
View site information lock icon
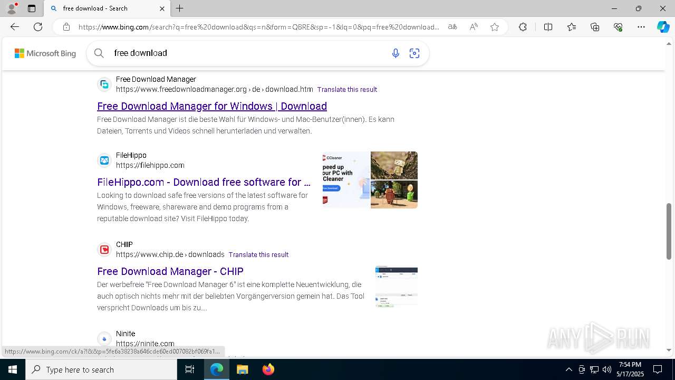coord(66,27)
